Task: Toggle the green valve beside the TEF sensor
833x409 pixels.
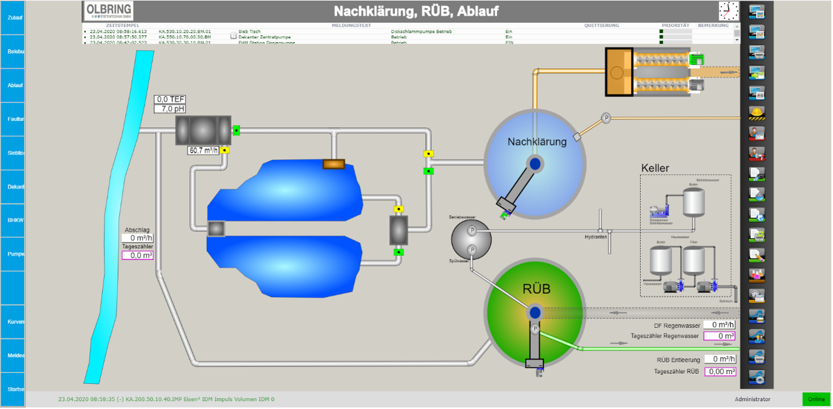Action: (x=236, y=130)
